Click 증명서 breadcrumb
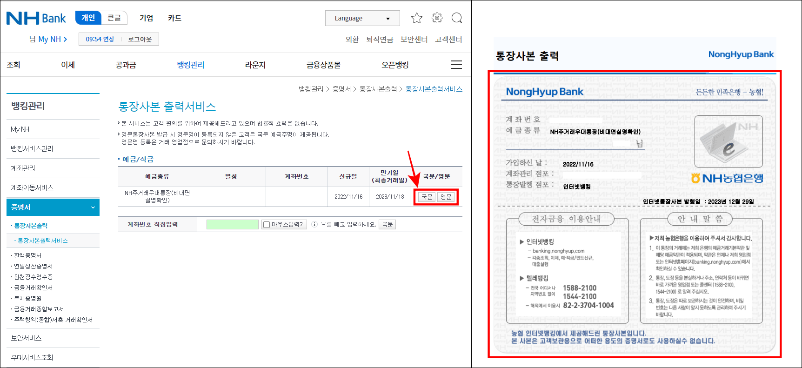Image resolution: width=802 pixels, height=368 pixels. pyautogui.click(x=341, y=89)
